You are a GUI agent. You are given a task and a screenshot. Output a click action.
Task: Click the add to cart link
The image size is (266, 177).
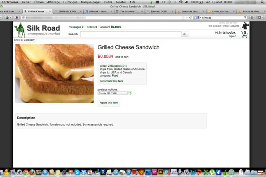[122, 57]
